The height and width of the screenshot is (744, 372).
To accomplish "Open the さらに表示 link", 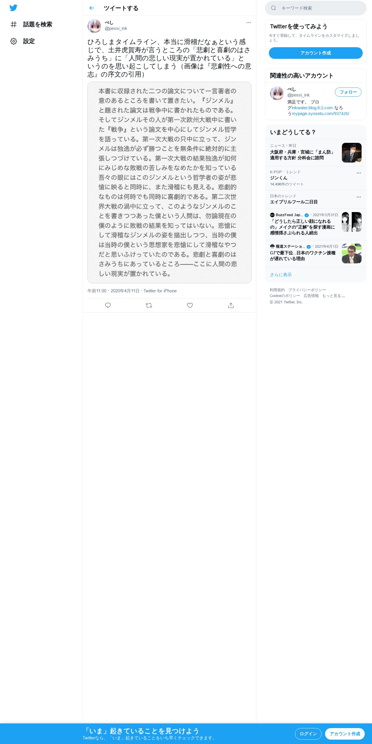I will [x=281, y=275].
